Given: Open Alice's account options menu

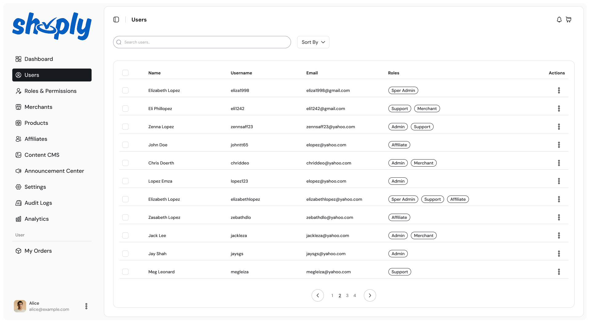Looking at the screenshot, I should [x=86, y=306].
